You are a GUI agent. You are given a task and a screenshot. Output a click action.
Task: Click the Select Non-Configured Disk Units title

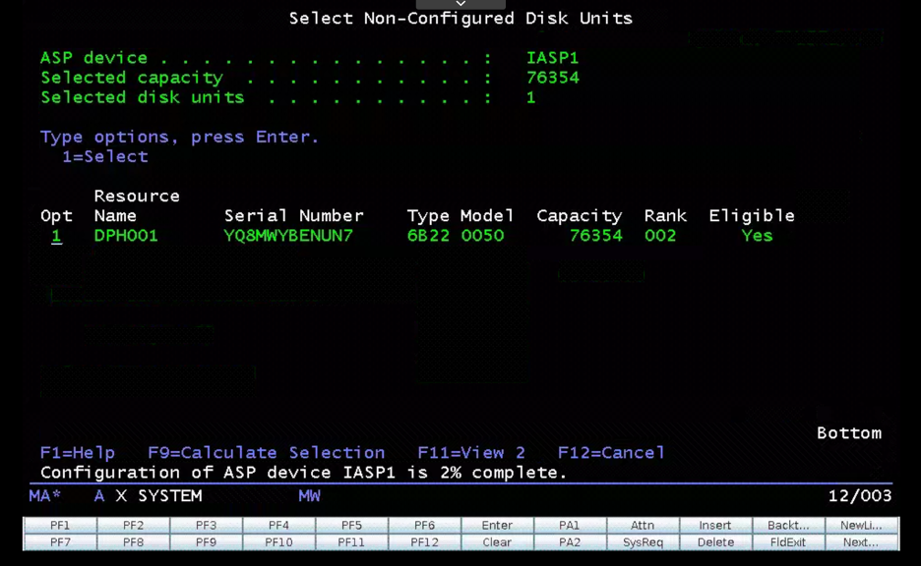click(460, 19)
